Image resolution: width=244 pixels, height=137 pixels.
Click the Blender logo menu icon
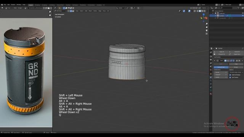coord(2,5)
